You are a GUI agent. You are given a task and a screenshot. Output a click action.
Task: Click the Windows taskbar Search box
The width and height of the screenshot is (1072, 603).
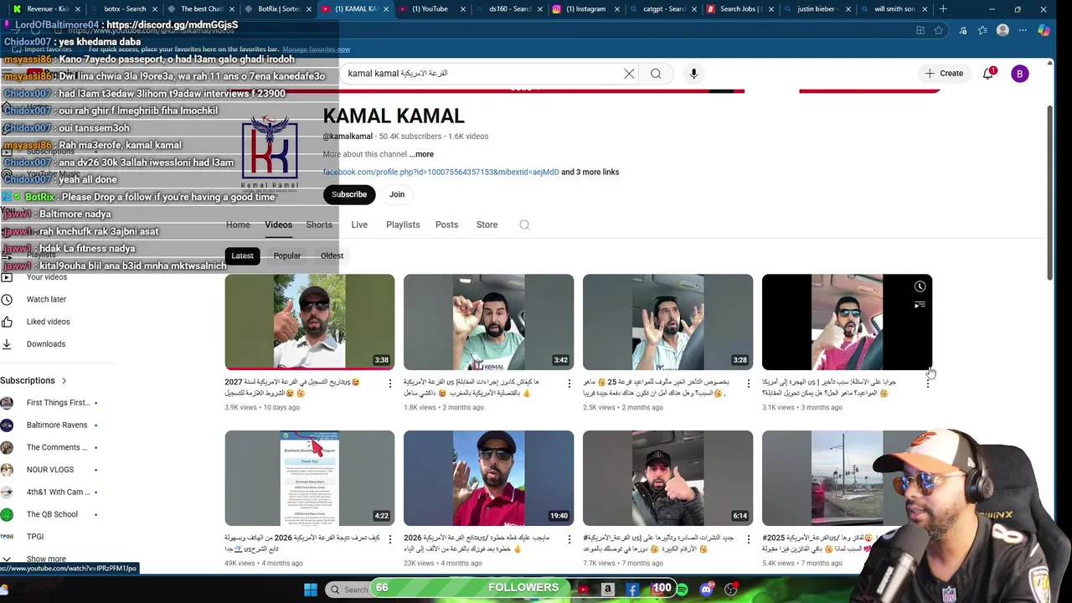point(348,590)
